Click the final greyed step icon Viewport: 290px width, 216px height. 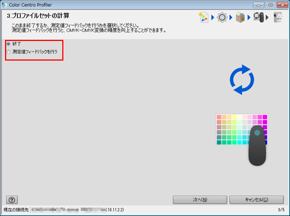coord(278,17)
